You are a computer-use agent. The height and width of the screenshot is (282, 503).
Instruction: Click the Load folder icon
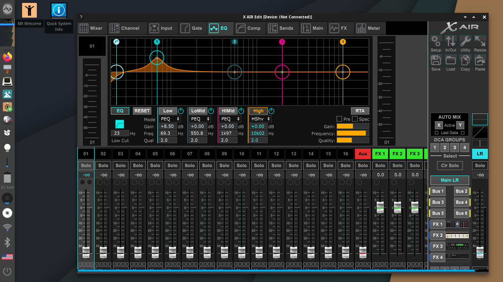[x=451, y=61]
